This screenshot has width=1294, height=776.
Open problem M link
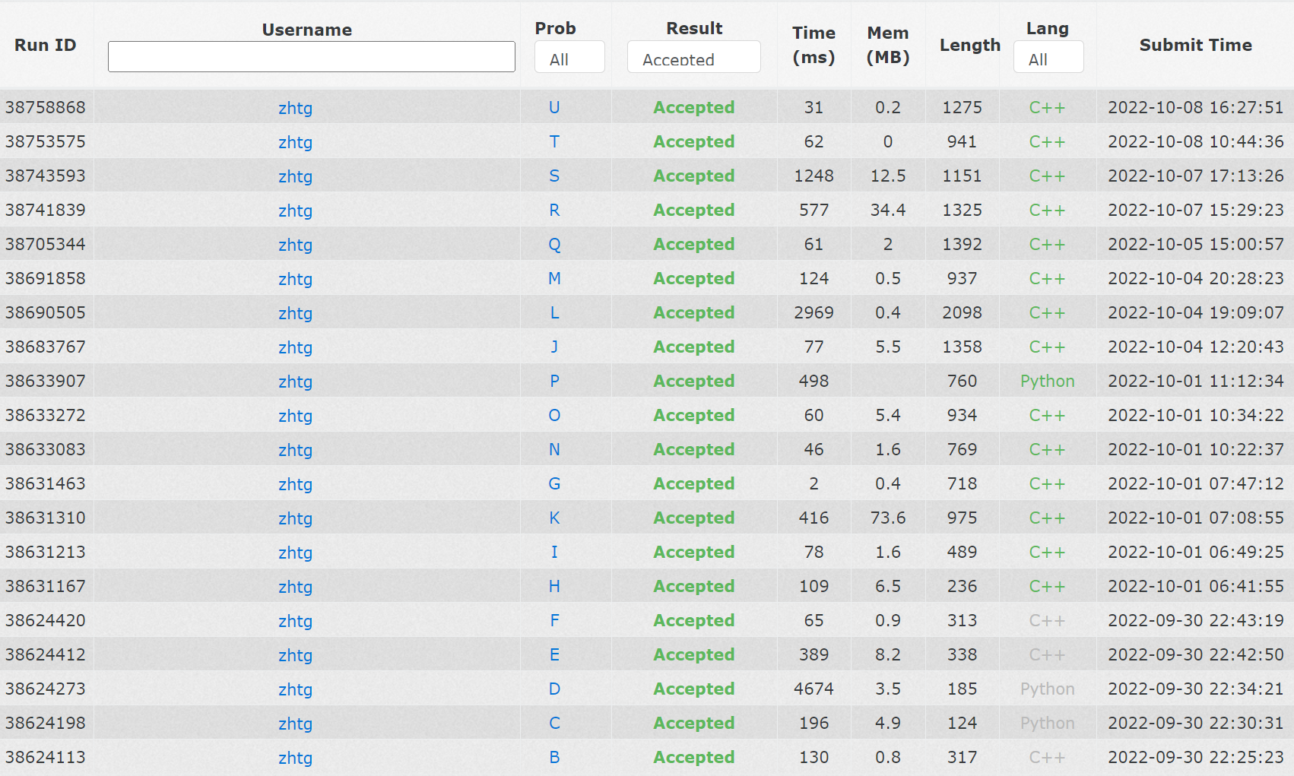[x=554, y=279]
